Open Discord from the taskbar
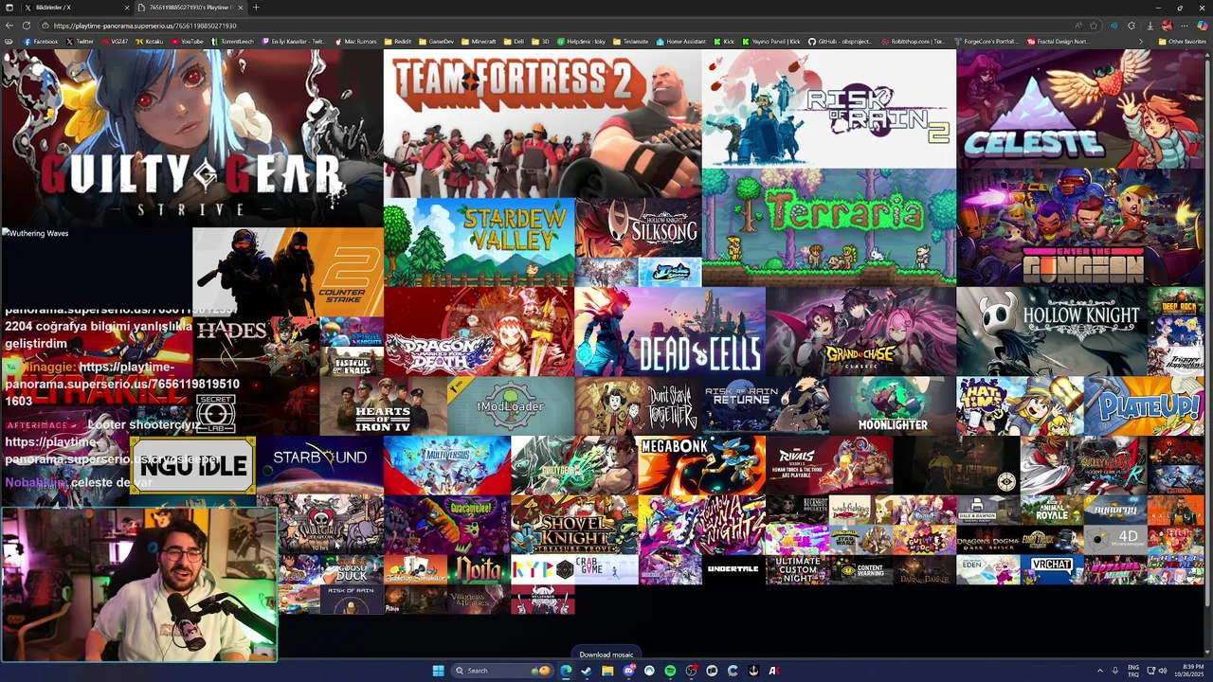 [x=628, y=671]
